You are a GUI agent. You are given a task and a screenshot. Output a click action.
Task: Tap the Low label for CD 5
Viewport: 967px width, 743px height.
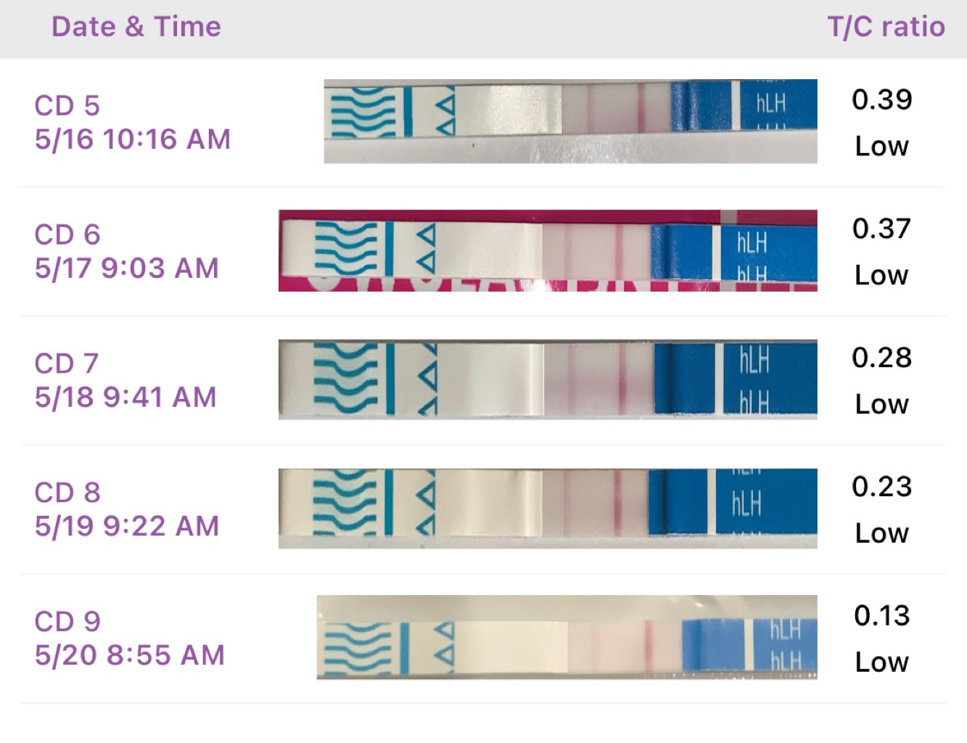881,146
